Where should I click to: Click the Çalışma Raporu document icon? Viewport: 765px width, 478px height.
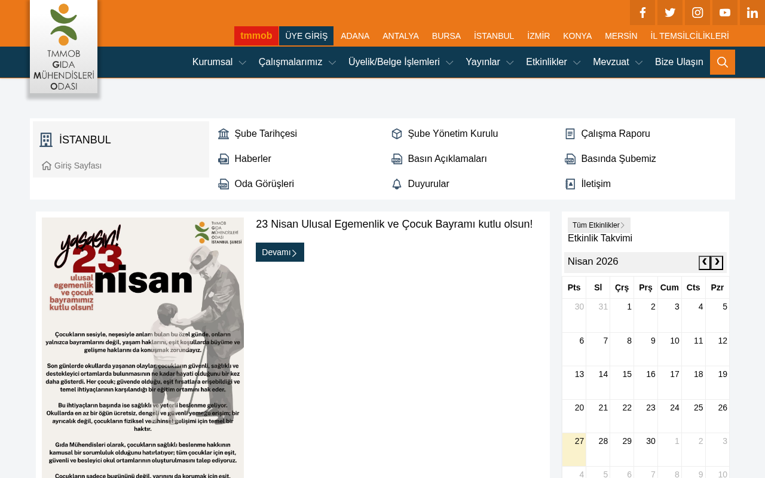click(570, 134)
